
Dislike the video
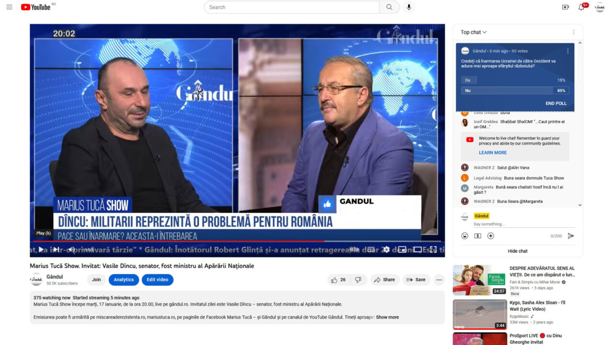[x=358, y=280]
